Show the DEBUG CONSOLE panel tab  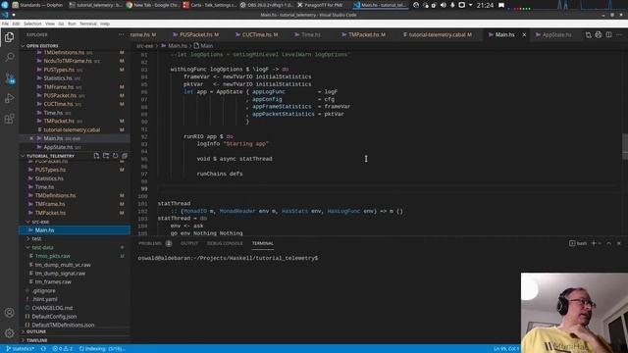click(x=225, y=243)
